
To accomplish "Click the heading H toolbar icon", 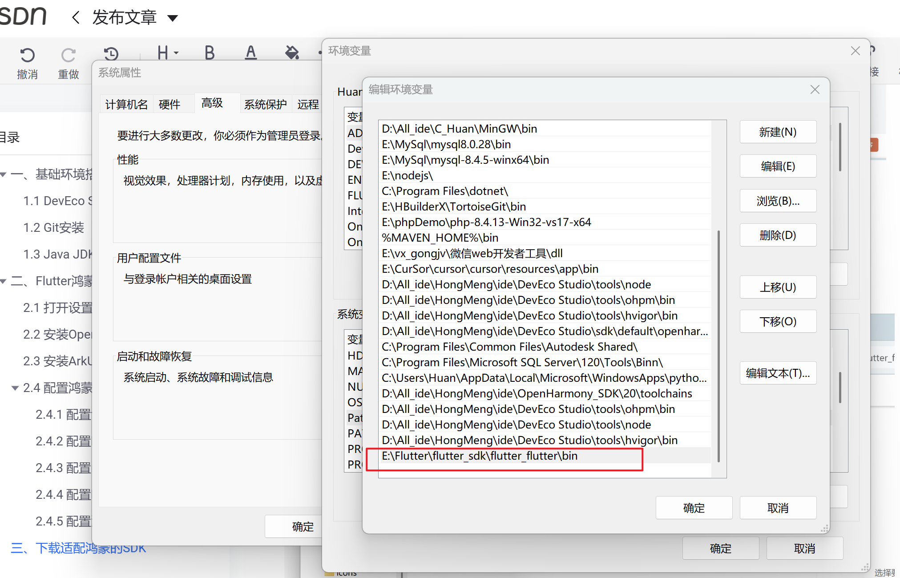I will tap(163, 53).
